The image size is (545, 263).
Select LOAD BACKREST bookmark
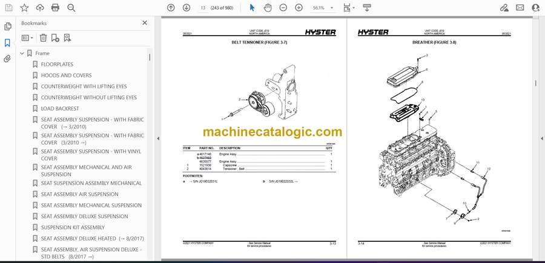60,109
